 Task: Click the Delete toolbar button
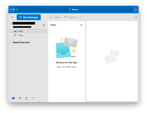point(55,17)
